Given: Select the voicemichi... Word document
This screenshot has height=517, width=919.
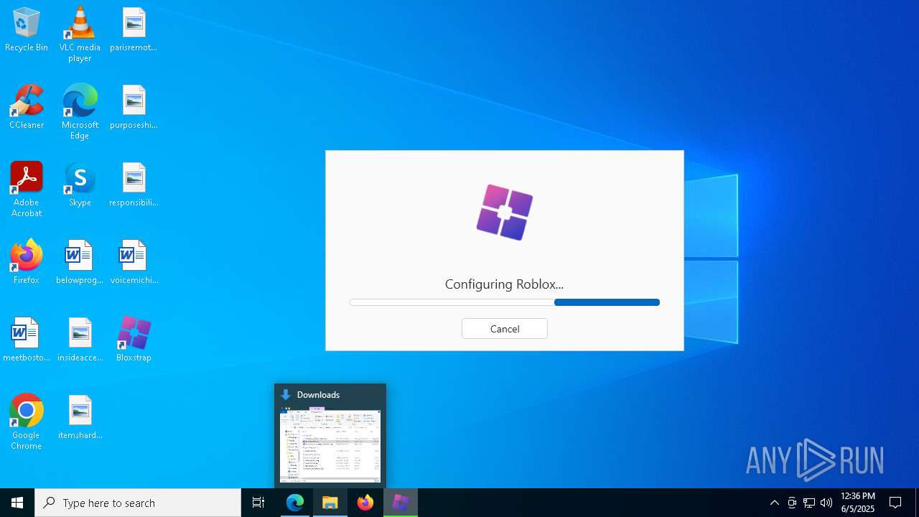Looking at the screenshot, I should click(134, 263).
